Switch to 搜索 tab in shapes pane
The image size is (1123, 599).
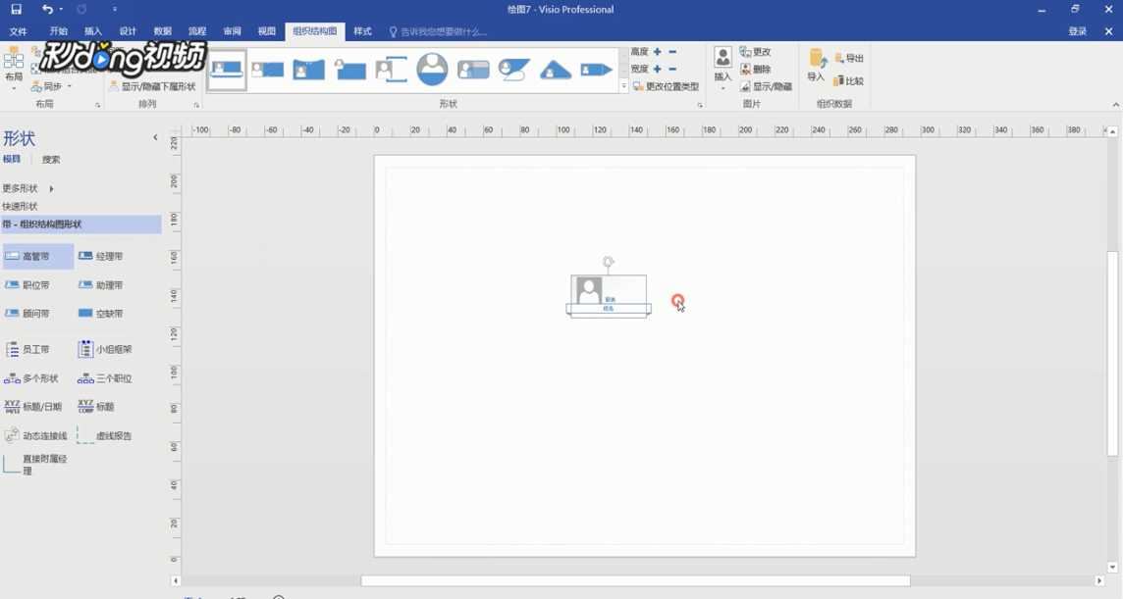click(51, 160)
